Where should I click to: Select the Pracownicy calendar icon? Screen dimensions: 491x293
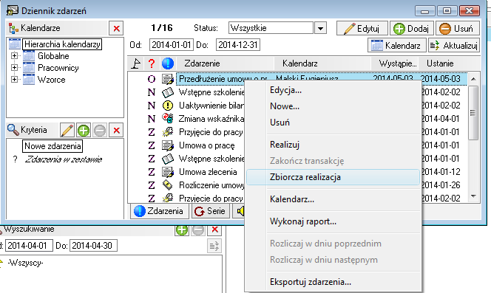[x=29, y=68]
